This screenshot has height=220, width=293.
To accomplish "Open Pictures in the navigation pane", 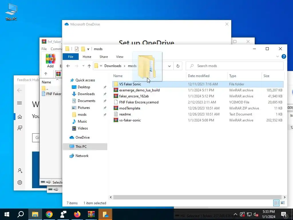I will (84, 108).
